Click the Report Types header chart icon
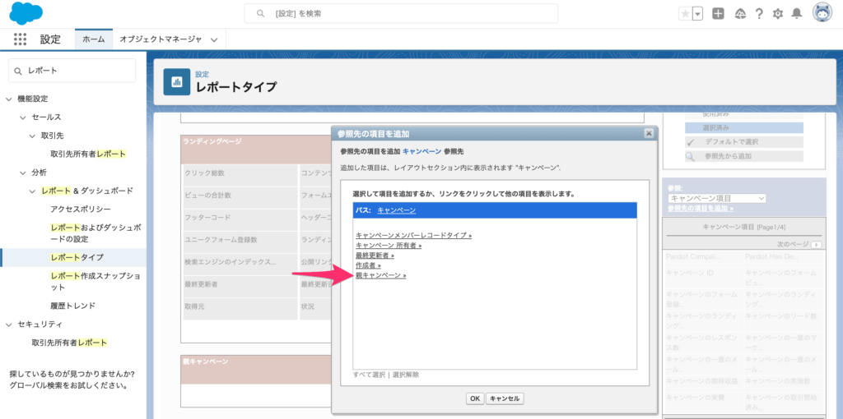This screenshot has width=843, height=419. 177,82
